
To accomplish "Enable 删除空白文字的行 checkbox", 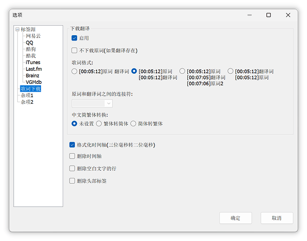I will (72, 168).
